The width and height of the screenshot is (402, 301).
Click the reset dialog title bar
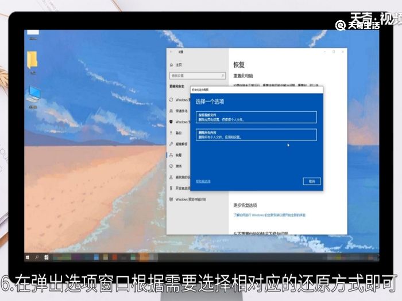tap(257, 90)
